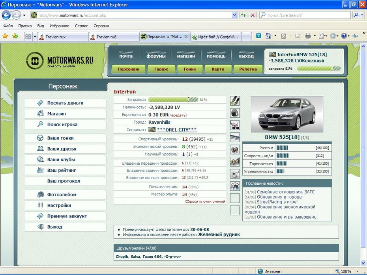Click the Add to Favorites icon
Viewport: 367px width, 275px height.
click(x=15, y=36)
